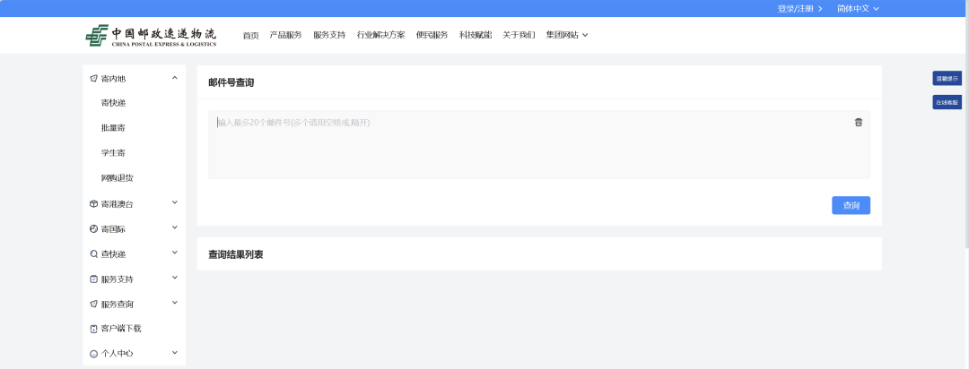
Task: Click the trash icon to clear tracking numbers
Action: point(859,122)
